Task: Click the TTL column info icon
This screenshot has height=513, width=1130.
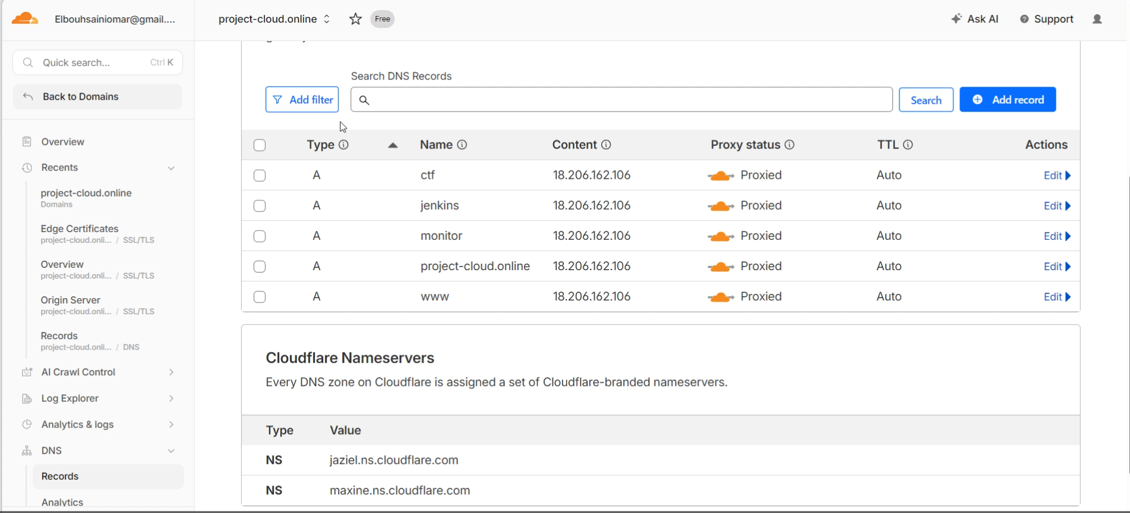Action: 908,145
